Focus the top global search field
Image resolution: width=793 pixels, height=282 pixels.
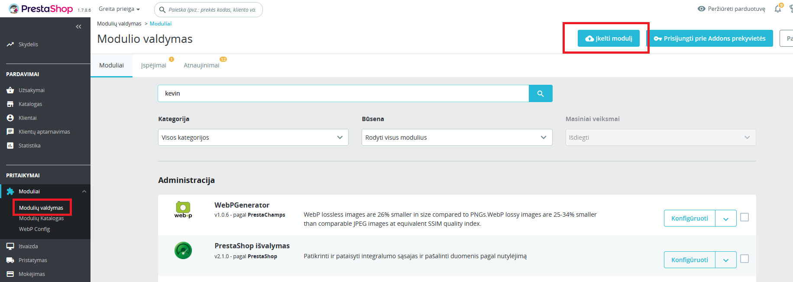(208, 10)
